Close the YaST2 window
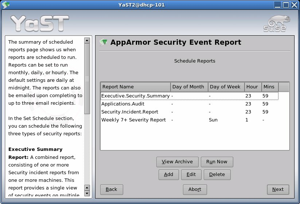 click(x=294, y=5)
